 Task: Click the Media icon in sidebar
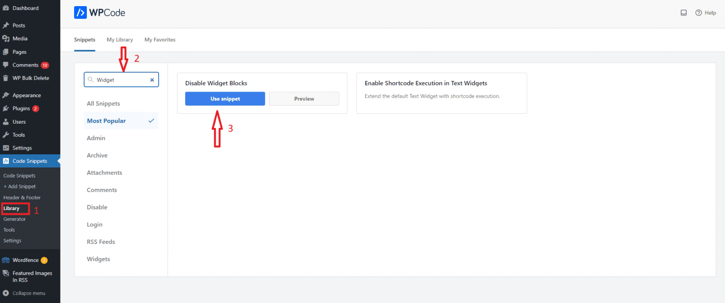pyautogui.click(x=6, y=39)
